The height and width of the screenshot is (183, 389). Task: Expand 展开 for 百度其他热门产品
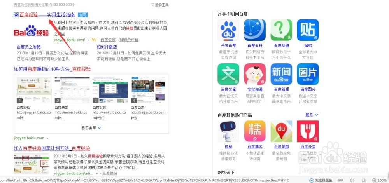pos(312,115)
